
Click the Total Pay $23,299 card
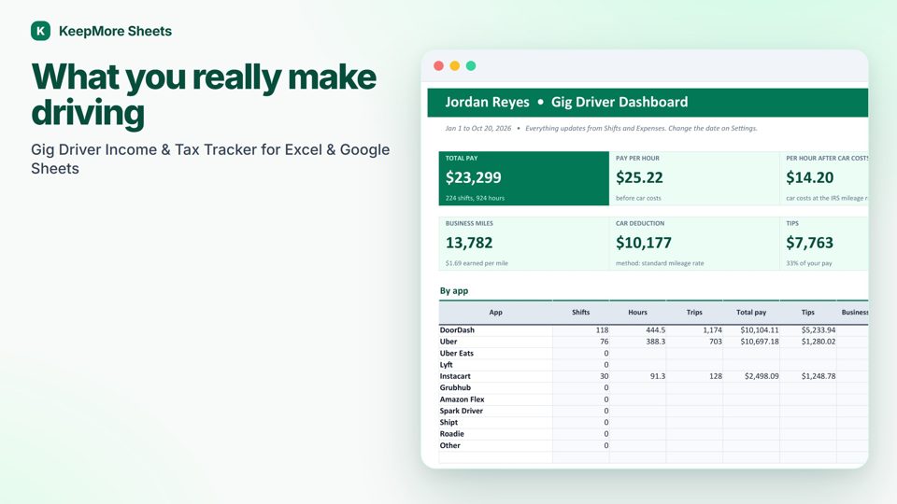(x=523, y=178)
